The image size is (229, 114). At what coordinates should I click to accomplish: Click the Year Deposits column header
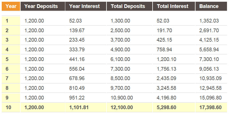[x=41, y=6]
